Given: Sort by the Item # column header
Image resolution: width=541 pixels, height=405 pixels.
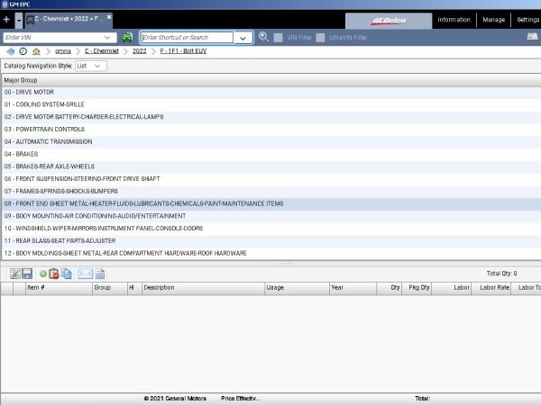Looking at the screenshot, I should pos(59,288).
